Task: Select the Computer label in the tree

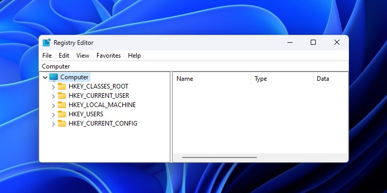Action: click(74, 77)
